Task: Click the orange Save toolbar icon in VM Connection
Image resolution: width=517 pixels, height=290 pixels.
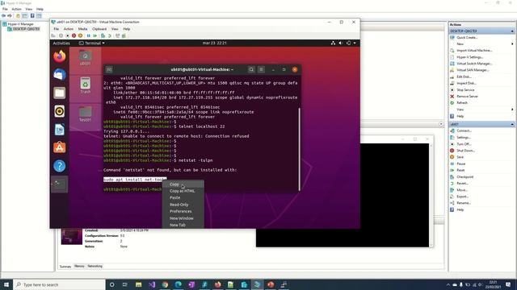Action: tap(80, 35)
